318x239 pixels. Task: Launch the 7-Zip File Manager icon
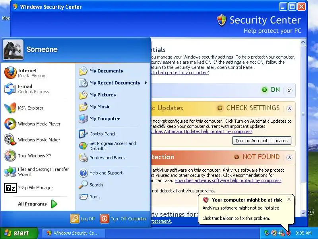[x=10, y=188]
